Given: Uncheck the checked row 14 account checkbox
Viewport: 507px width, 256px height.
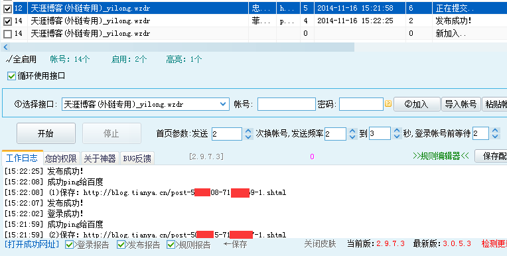Looking at the screenshot, I should click(7, 21).
